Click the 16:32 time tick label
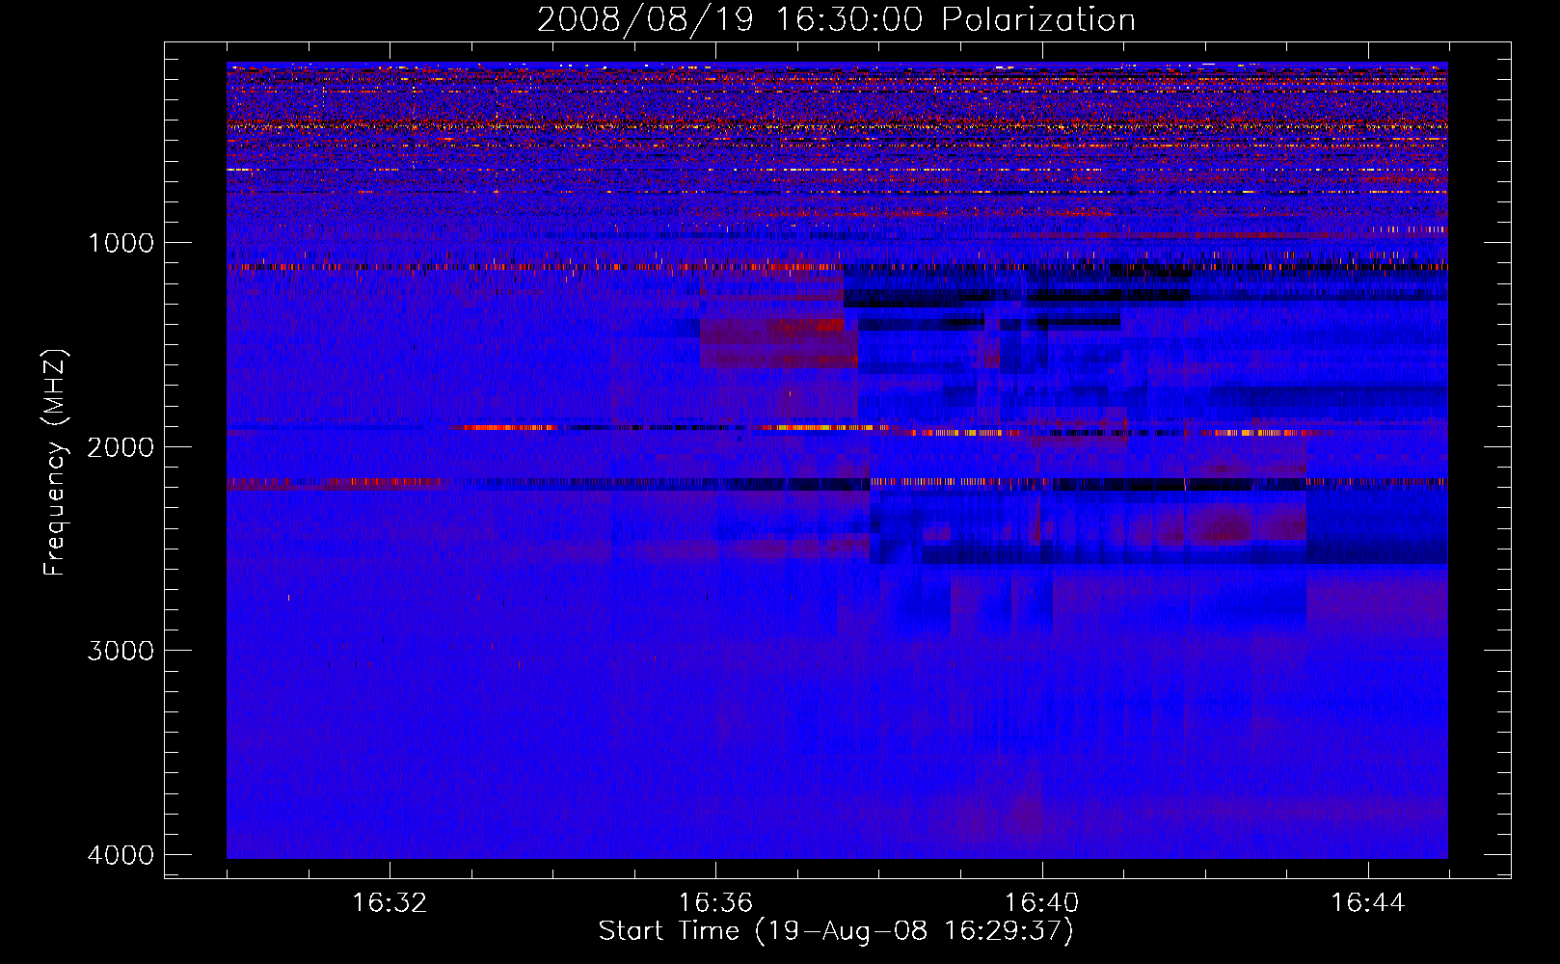 pyautogui.click(x=390, y=903)
